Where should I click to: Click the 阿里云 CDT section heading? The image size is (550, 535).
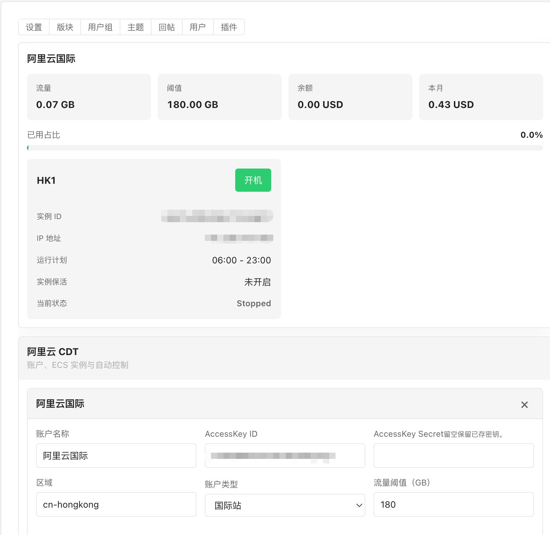click(53, 352)
